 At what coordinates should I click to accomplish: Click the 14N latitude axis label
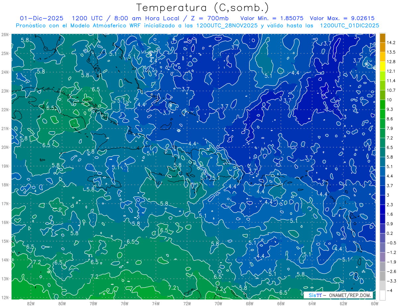[5, 260]
